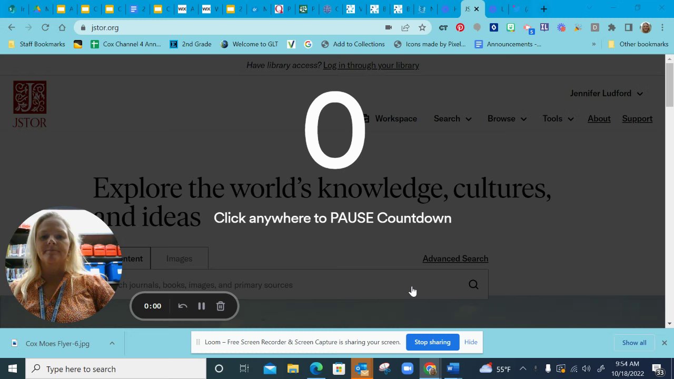Open download options for Cox Moes Flyer-6.jpg
The height and width of the screenshot is (379, 674).
click(112, 343)
